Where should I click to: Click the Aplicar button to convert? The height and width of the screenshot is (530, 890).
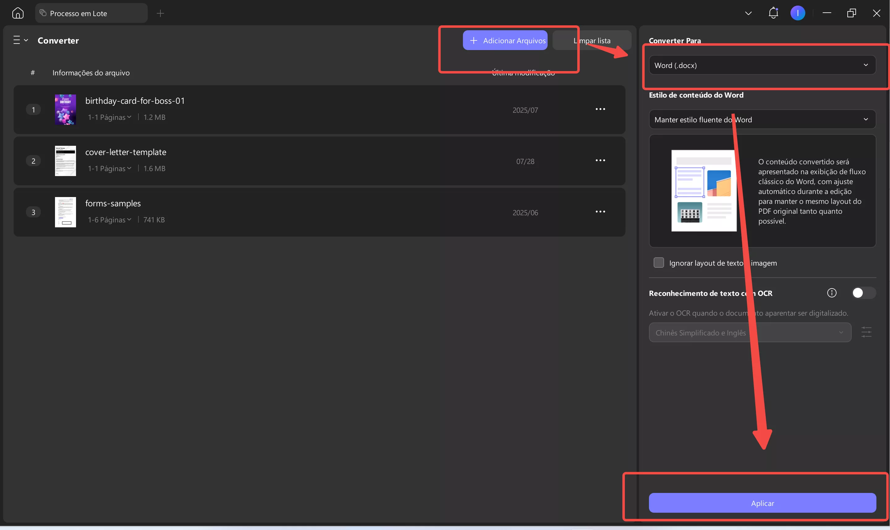pos(762,503)
